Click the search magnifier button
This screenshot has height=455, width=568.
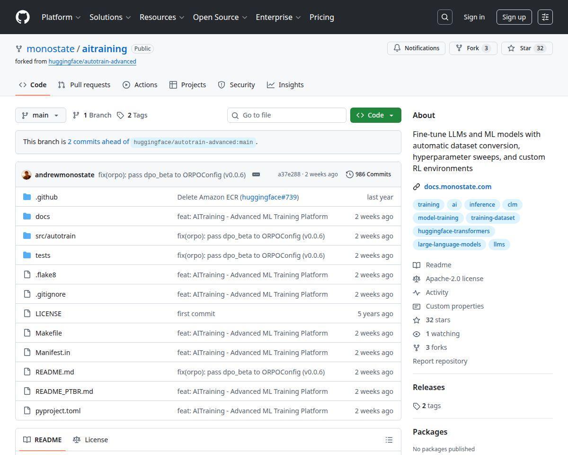point(445,17)
